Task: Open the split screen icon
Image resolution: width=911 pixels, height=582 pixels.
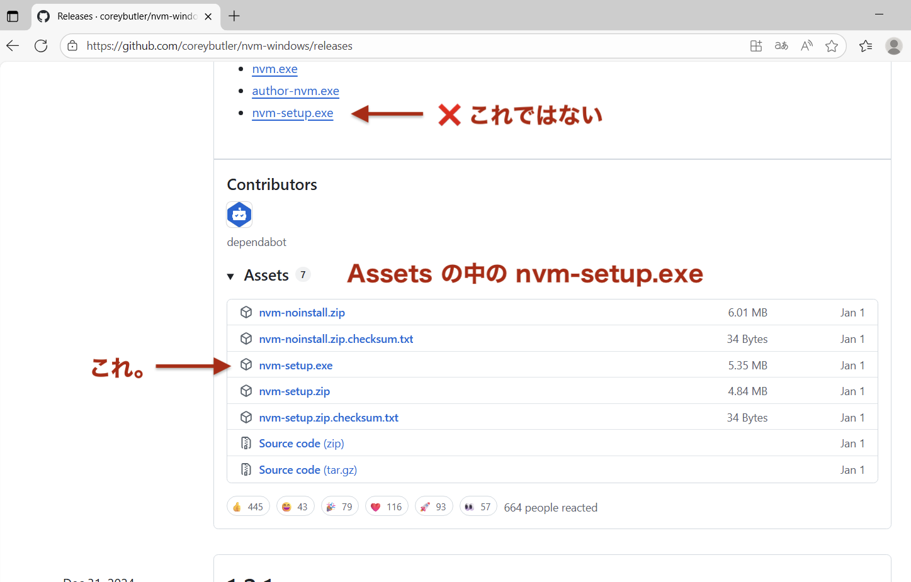Action: point(756,46)
